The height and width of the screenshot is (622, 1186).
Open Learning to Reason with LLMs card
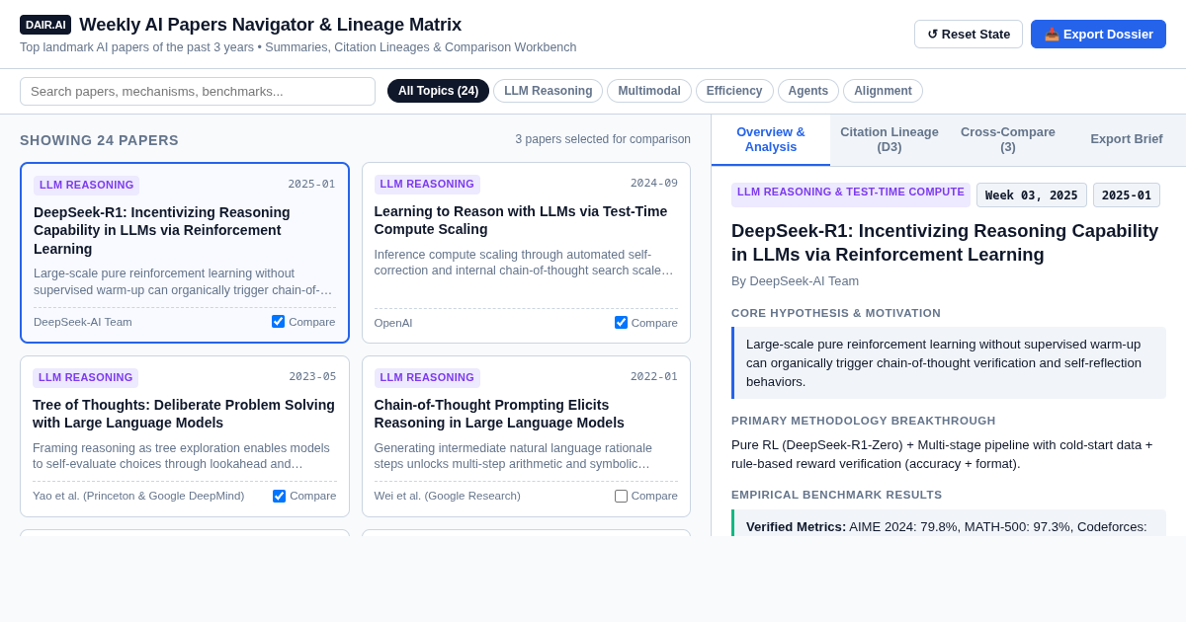[x=521, y=220]
